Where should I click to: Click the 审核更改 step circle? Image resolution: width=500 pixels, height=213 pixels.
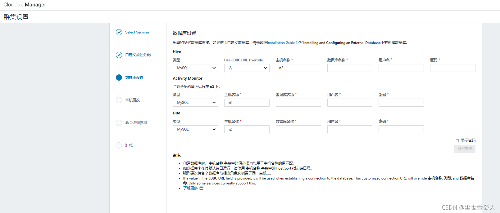(x=119, y=100)
